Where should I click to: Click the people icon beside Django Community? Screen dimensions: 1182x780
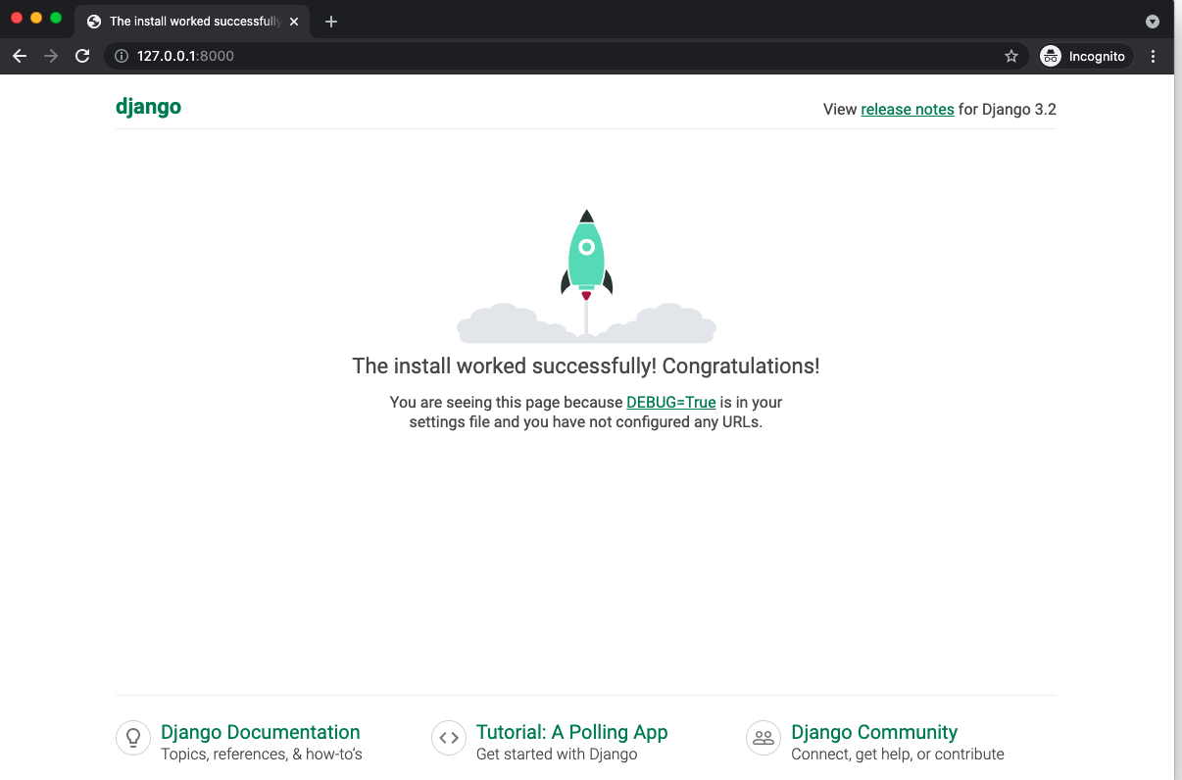[x=763, y=738]
